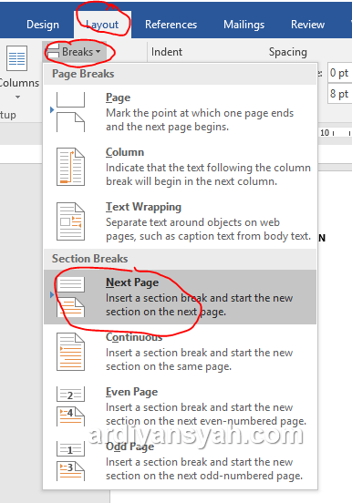
Task: Open the Review ribbon tab
Action: [307, 25]
